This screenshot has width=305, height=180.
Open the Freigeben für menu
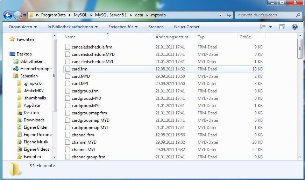pos(123,27)
